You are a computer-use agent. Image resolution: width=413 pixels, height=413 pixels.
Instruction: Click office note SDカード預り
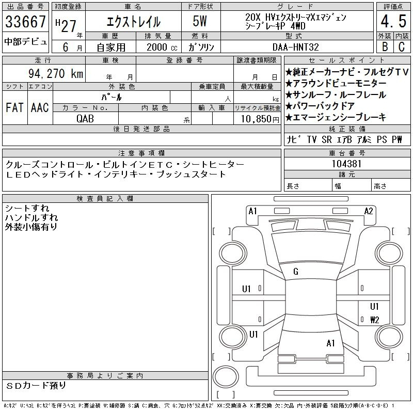click(36, 386)
